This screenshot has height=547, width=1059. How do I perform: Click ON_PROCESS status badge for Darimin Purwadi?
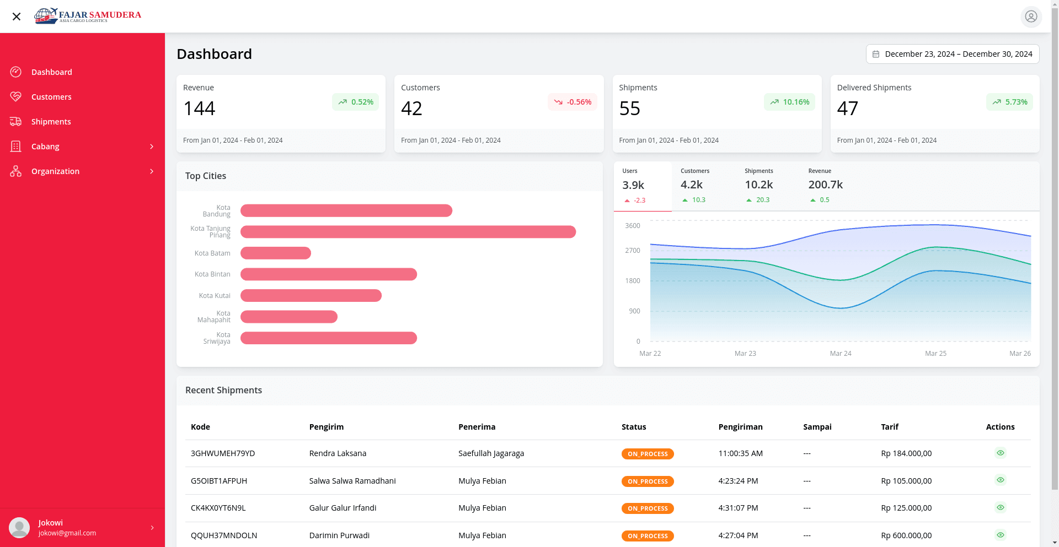pyautogui.click(x=648, y=536)
